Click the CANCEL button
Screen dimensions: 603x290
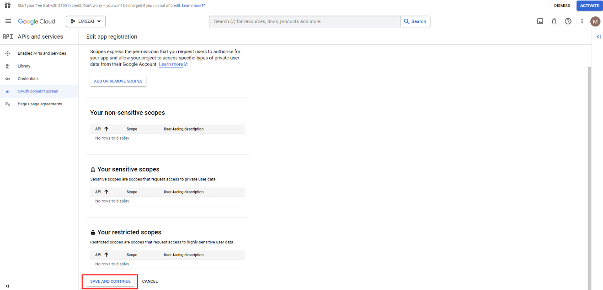150,281
